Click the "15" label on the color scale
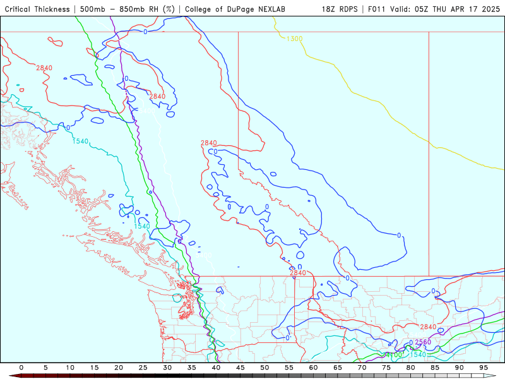 click(94, 368)
